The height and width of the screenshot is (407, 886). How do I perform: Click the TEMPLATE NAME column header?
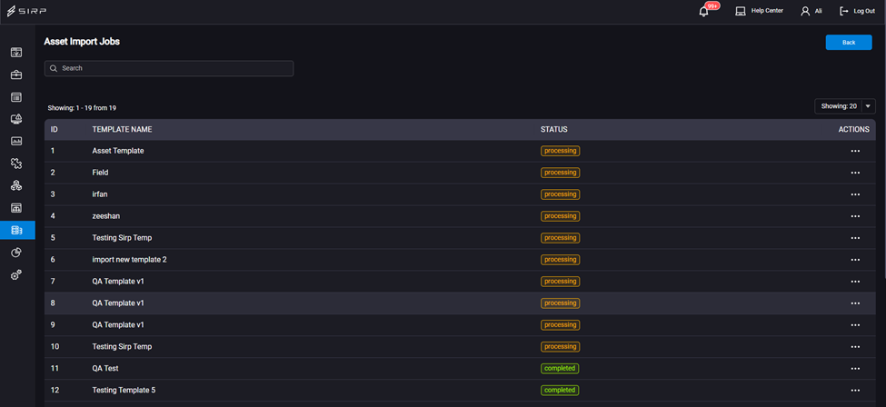pos(122,129)
